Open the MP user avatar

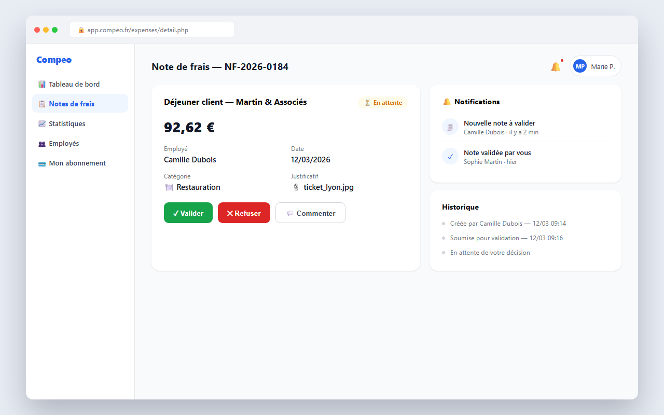pyautogui.click(x=580, y=66)
